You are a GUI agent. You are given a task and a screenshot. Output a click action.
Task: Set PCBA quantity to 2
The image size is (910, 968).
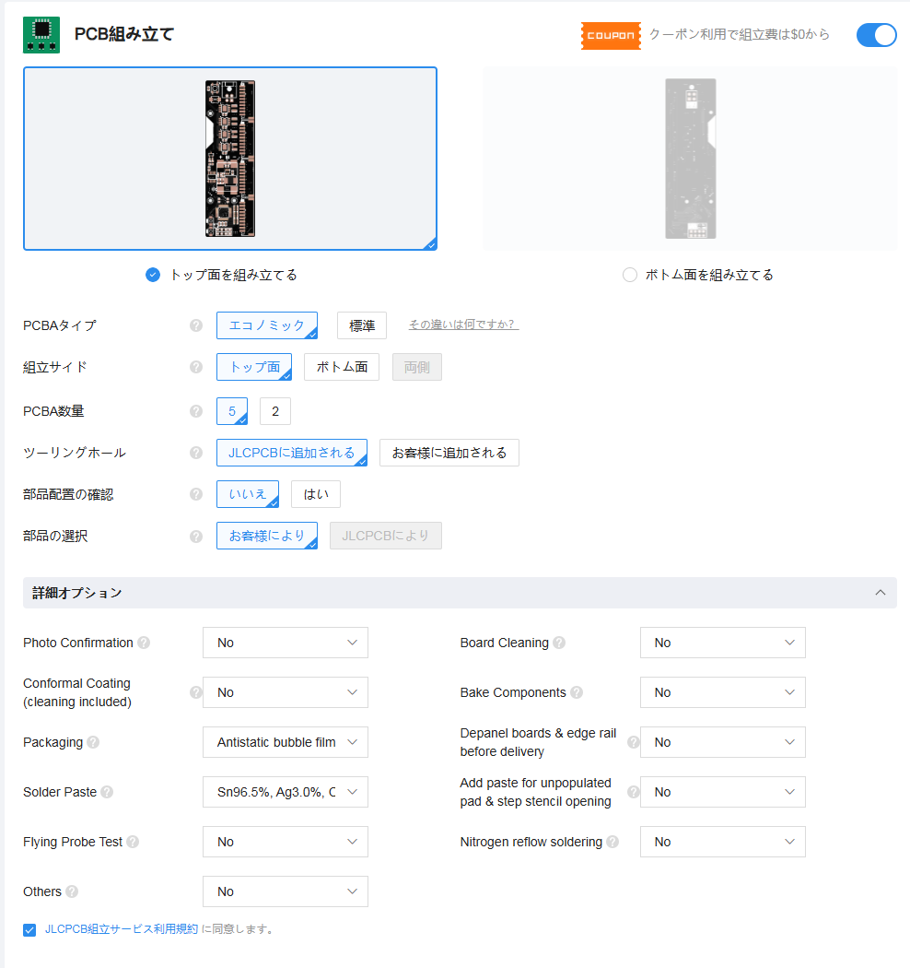pyautogui.click(x=275, y=411)
